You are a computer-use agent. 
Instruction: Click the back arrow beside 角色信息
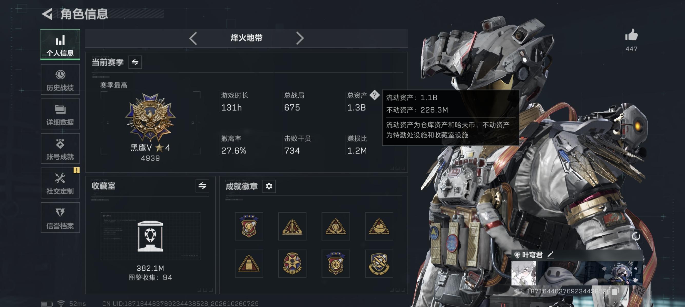(47, 14)
